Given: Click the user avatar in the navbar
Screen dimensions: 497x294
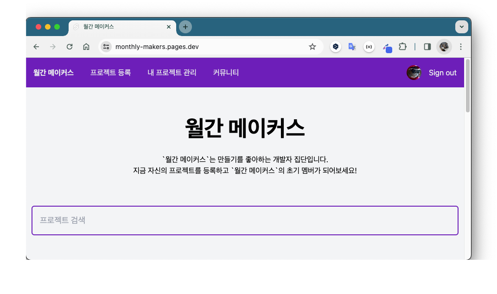Looking at the screenshot, I should click(x=414, y=73).
